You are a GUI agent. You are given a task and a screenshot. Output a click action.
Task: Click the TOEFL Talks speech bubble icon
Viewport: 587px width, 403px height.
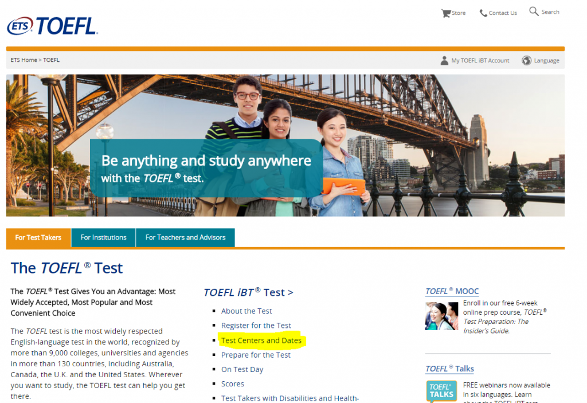[441, 392]
